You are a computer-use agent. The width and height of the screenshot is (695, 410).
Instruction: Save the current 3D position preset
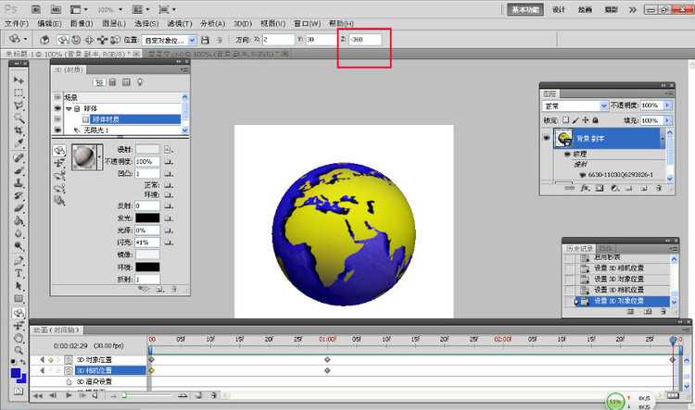[x=206, y=41]
